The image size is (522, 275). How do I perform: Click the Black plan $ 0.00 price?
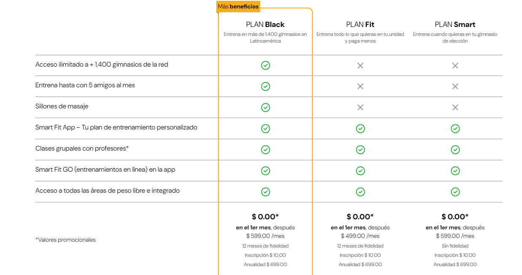pos(265,217)
